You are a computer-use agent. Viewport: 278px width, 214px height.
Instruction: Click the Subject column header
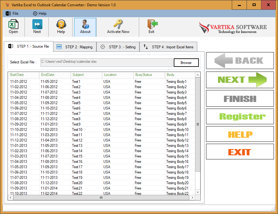click(86, 75)
